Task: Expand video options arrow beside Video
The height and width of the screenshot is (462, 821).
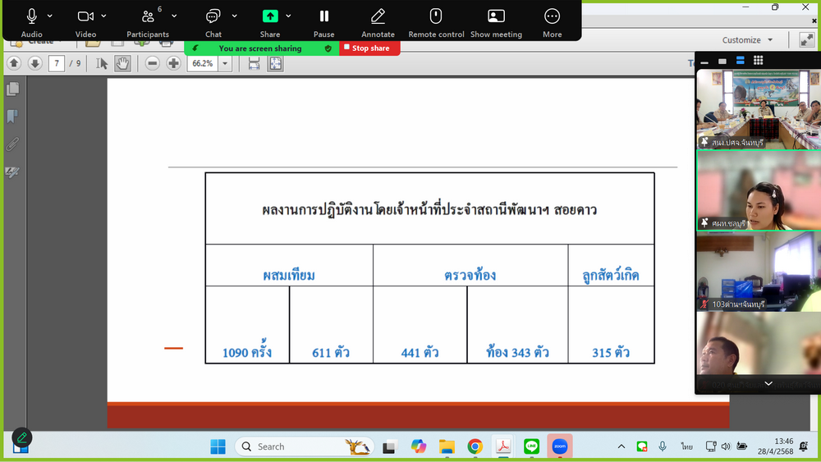Action: (x=103, y=16)
